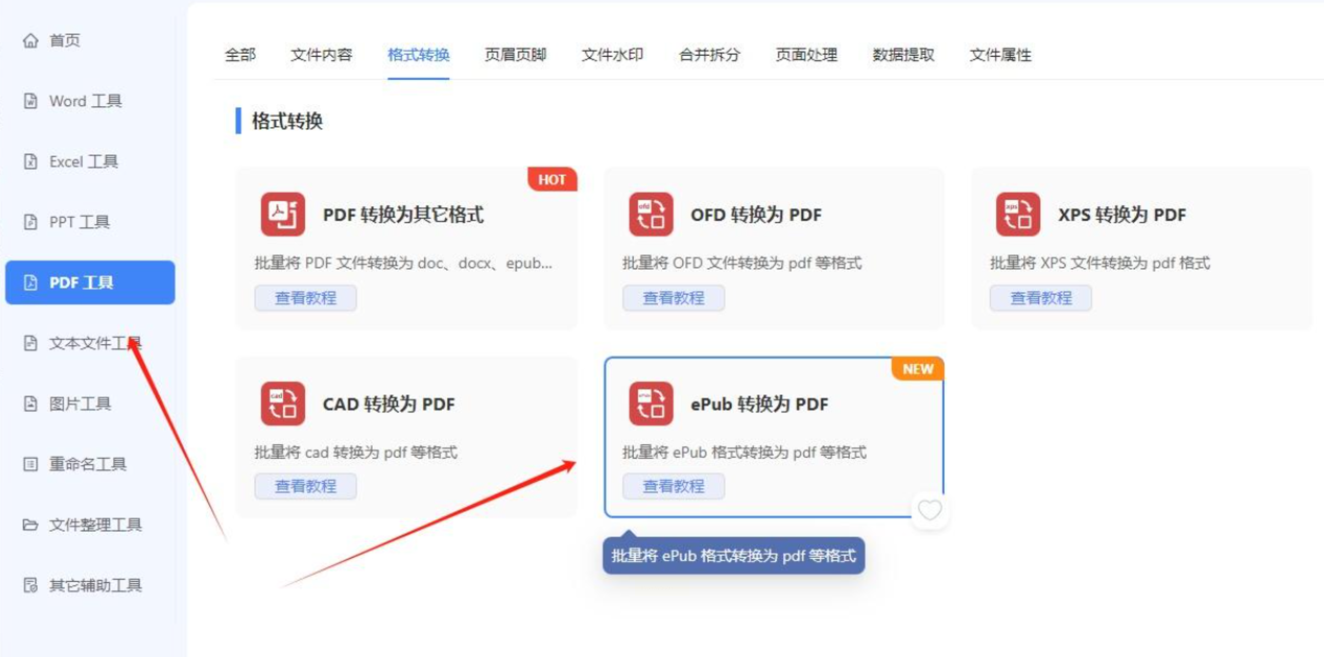
Task: Click the ePub to PDF converter icon
Action: (650, 404)
